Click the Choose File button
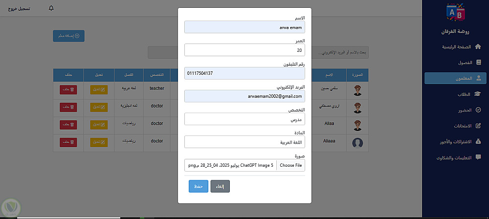Image resolution: width=489 pixels, height=219 pixels. pos(290,165)
